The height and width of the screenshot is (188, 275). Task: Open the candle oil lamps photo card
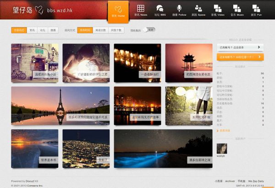click(137, 63)
